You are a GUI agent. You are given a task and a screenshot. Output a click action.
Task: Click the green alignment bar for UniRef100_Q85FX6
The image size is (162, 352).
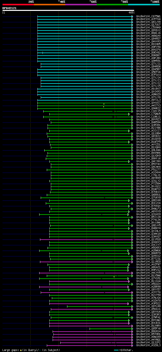[111, 328]
